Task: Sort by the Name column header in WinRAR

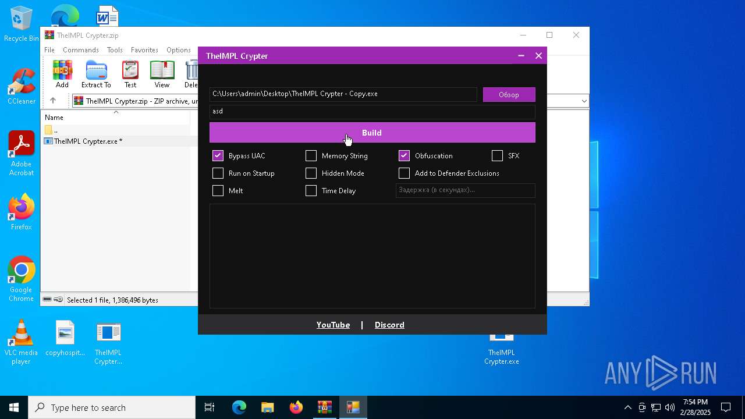Action: pos(116,117)
